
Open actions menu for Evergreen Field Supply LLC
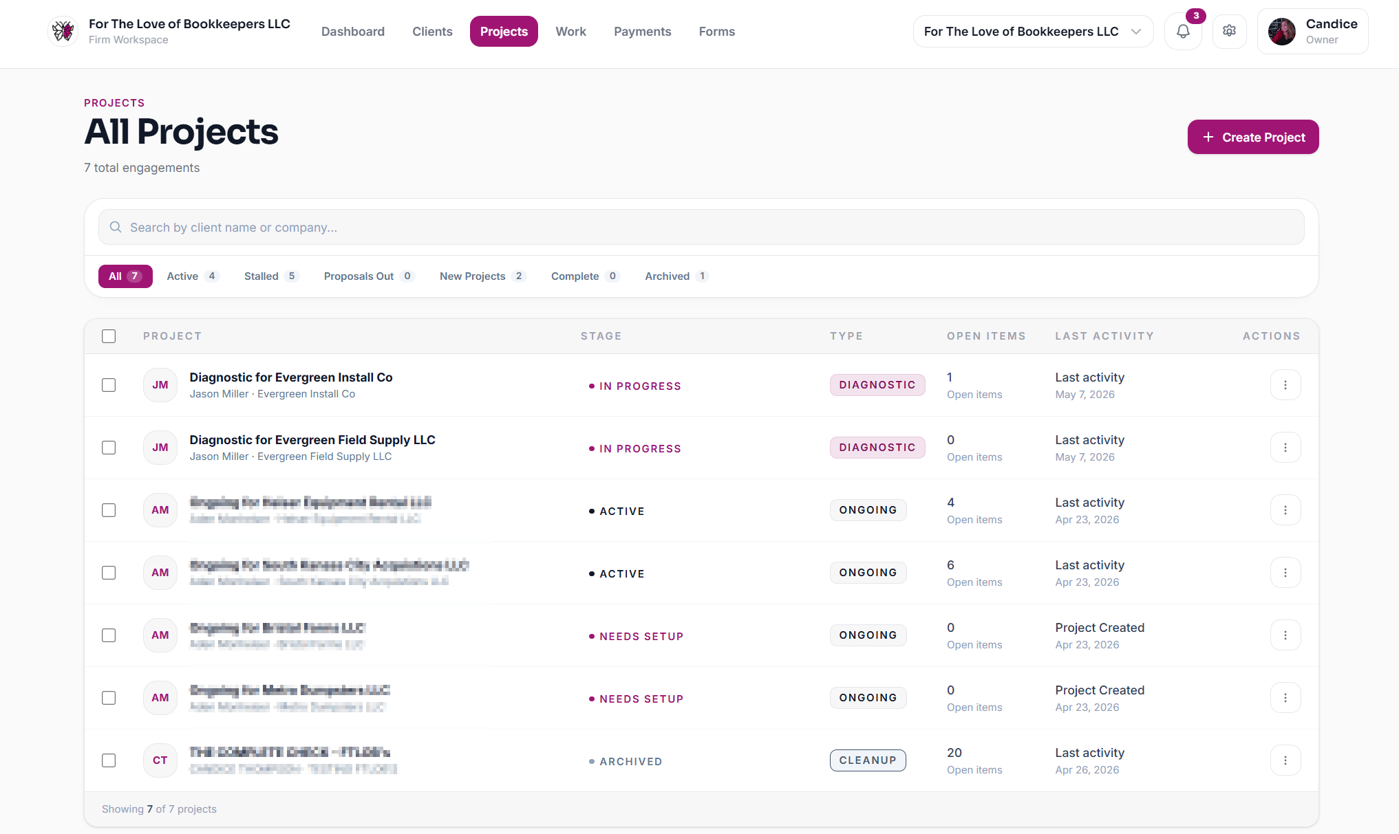click(1285, 448)
